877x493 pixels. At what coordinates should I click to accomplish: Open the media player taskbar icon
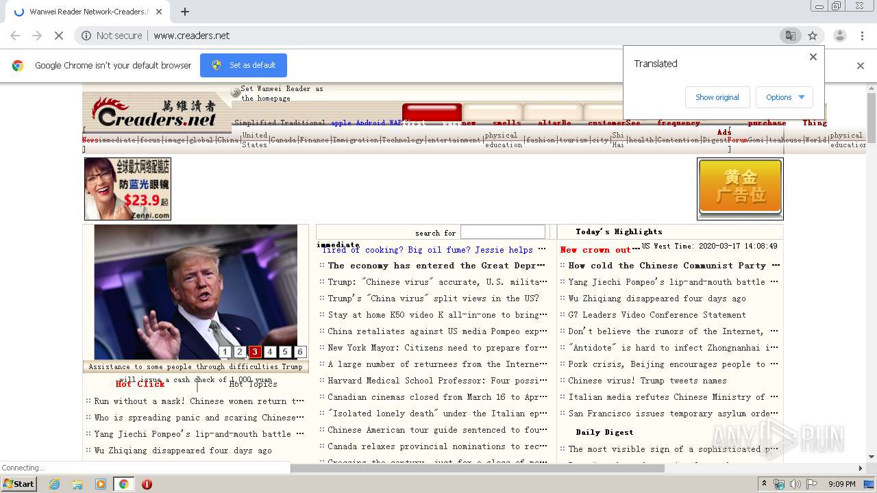pos(101,484)
